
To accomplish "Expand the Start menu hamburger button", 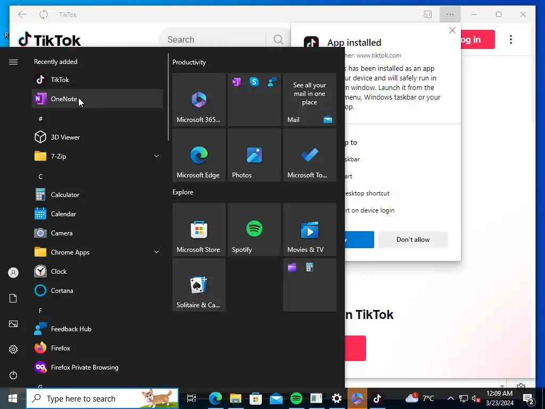I will click(13, 62).
